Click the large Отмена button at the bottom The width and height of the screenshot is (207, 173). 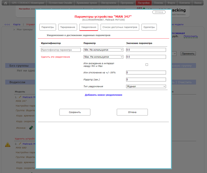tap(132, 112)
